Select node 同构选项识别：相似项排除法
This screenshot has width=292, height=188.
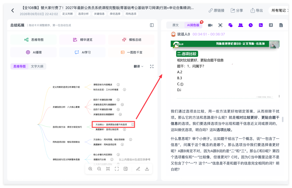66,142
